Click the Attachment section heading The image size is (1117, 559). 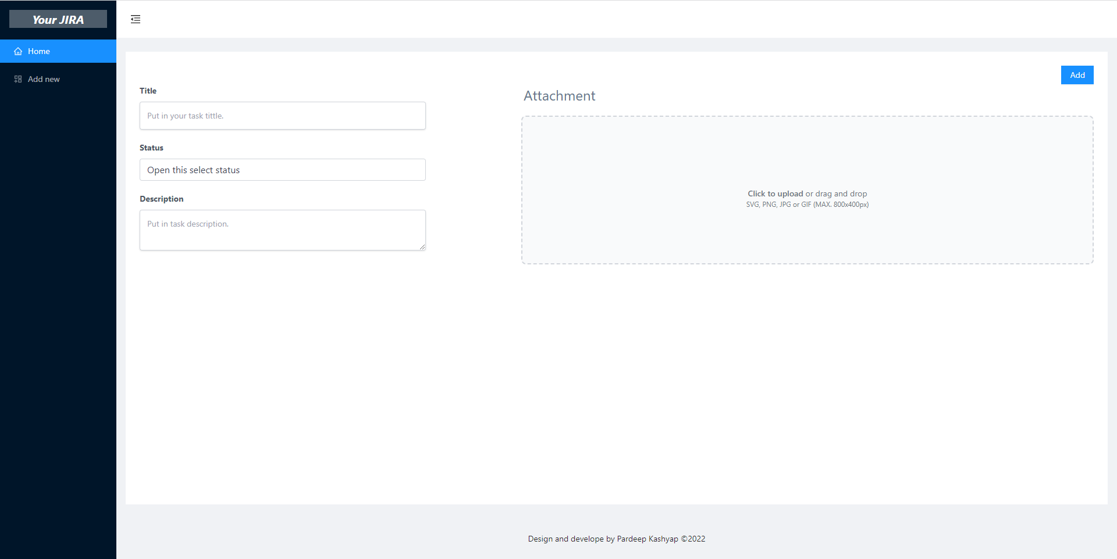(x=559, y=96)
